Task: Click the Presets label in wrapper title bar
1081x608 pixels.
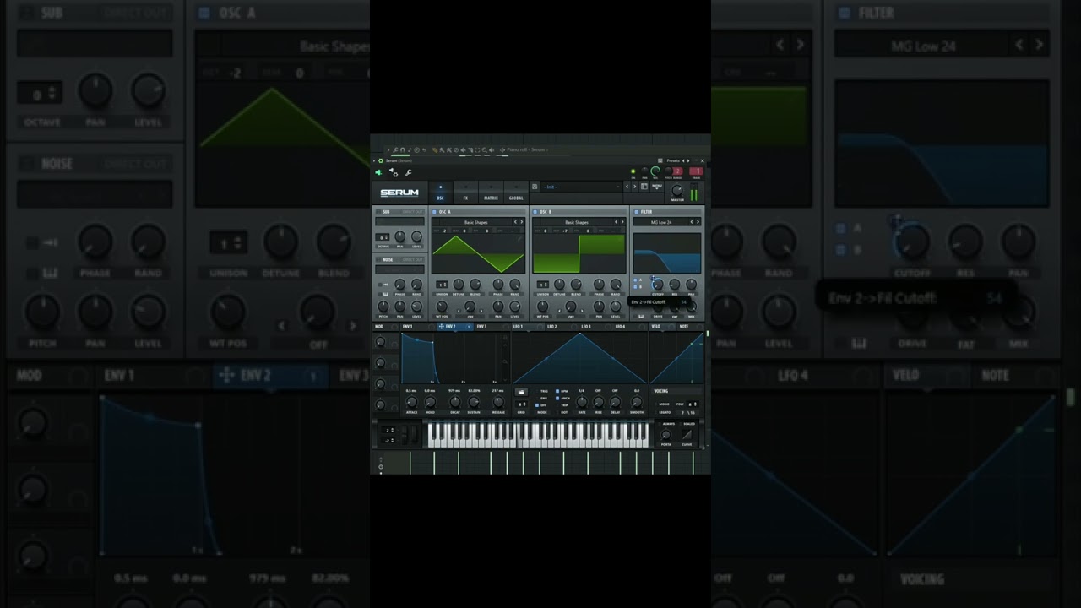Action: pos(673,160)
